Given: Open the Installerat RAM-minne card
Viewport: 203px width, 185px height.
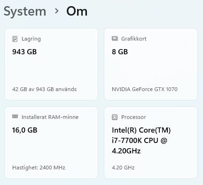Looking at the screenshot, I should click(51, 143).
